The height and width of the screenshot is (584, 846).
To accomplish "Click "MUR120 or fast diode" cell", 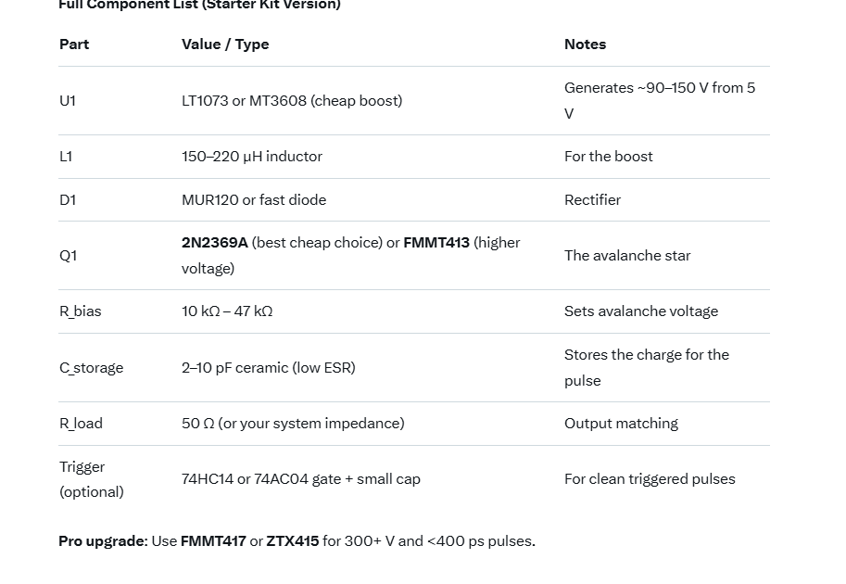I will pyautogui.click(x=254, y=200).
